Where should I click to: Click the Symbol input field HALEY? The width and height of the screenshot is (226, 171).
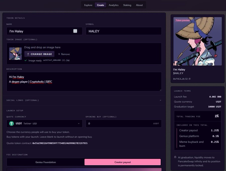tap(124, 31)
